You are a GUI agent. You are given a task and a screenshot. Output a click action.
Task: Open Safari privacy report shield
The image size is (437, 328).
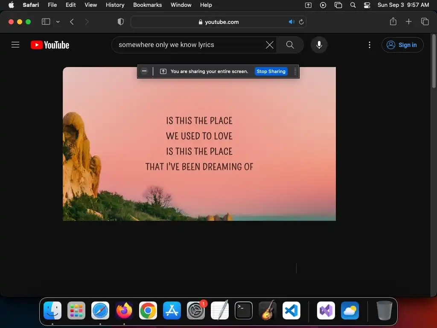[120, 22]
